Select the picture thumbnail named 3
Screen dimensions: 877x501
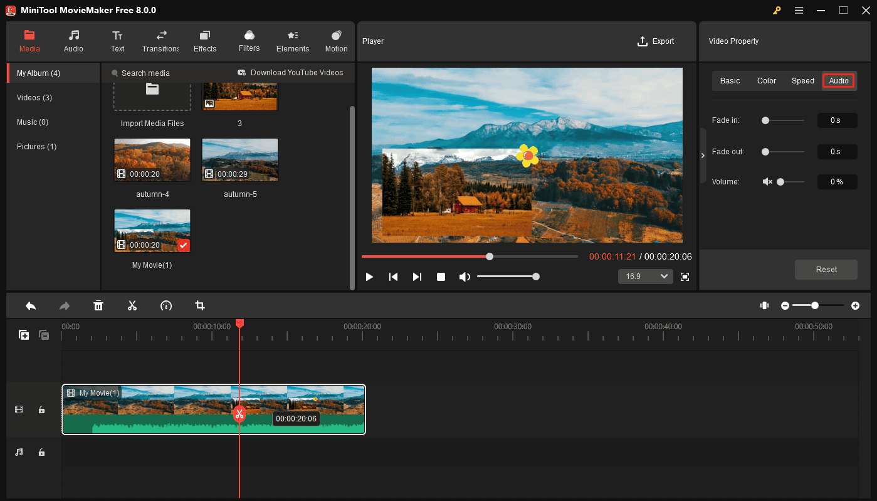tap(239, 96)
